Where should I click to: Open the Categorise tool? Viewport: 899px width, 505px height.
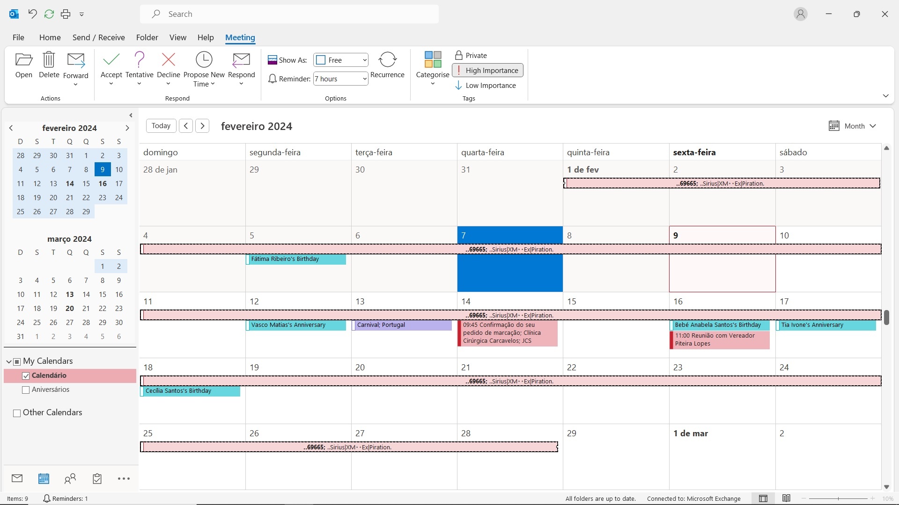[x=432, y=67]
